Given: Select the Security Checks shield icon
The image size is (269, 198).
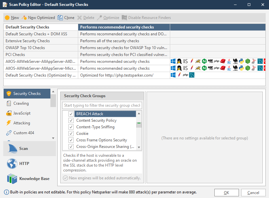Looking at the screenshot, I should point(9,93).
